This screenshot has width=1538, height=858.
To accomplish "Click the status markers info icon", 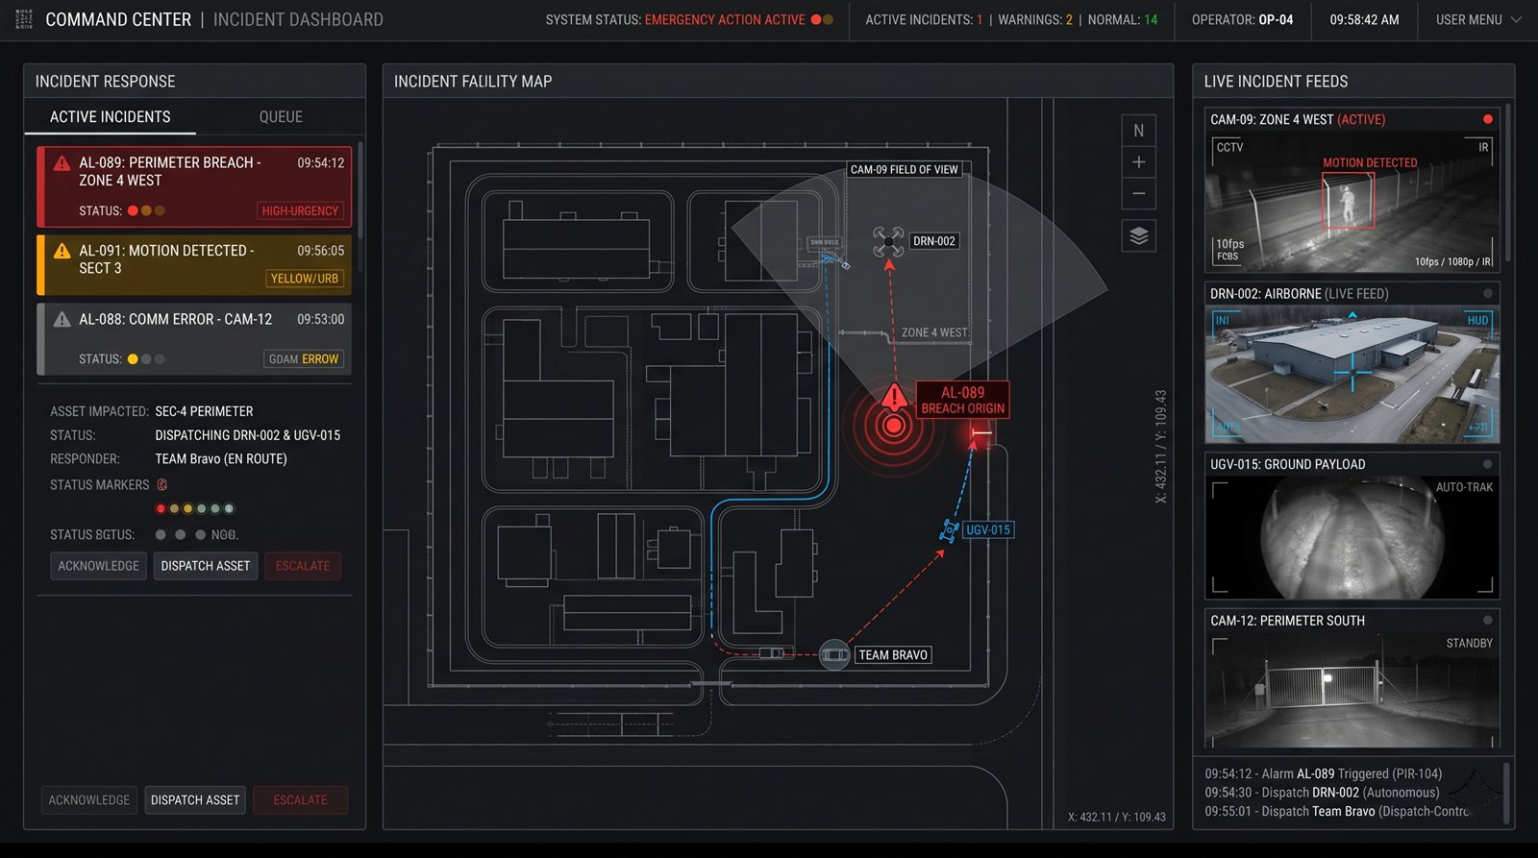I will click(162, 485).
